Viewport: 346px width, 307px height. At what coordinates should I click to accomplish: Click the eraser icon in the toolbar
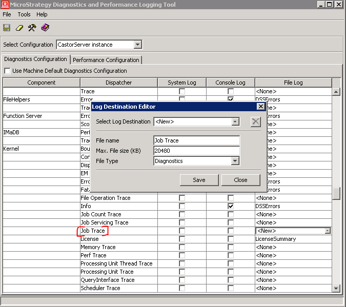point(19,28)
